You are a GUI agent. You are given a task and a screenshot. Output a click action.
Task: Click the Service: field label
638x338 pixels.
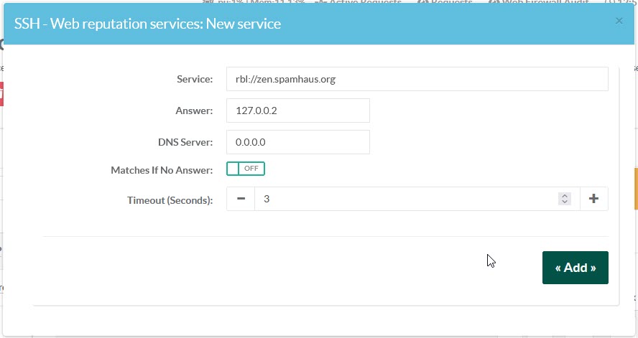[195, 79]
